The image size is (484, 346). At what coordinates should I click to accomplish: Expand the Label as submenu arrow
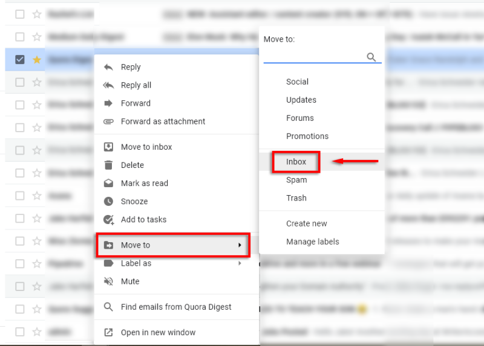tap(240, 263)
